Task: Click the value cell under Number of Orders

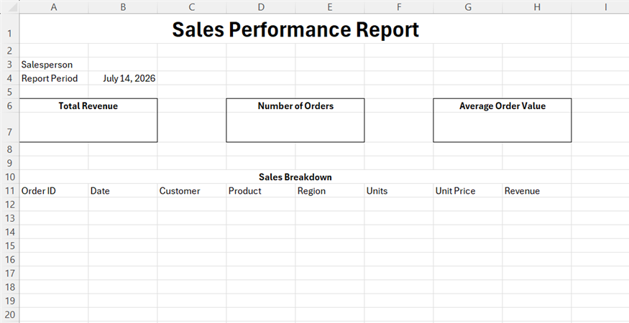Action: click(x=295, y=128)
